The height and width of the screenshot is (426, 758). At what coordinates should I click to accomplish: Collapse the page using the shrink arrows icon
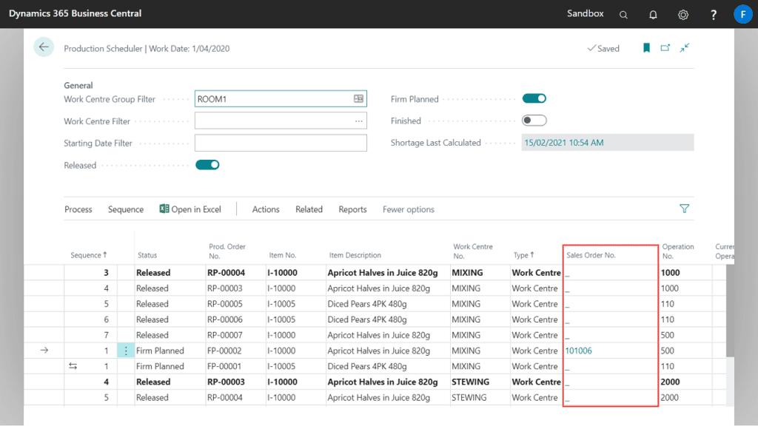684,47
